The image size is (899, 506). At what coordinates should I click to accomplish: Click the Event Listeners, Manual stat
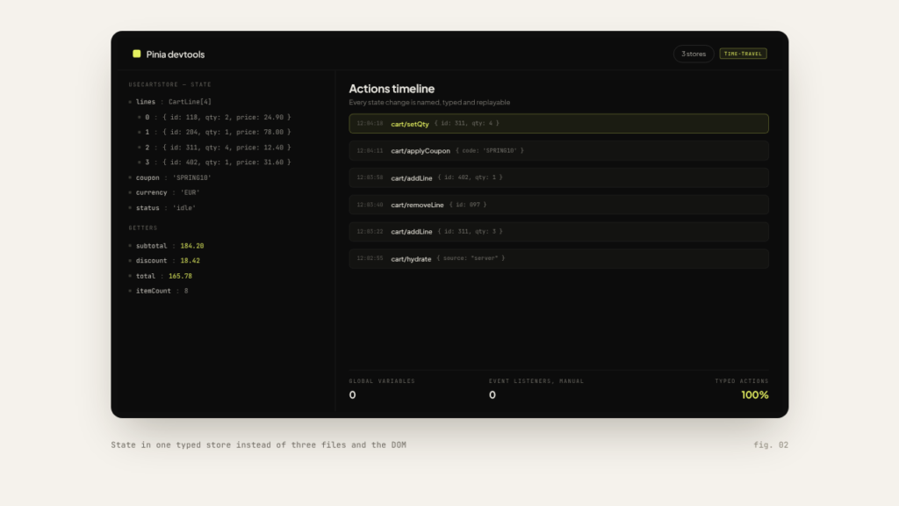[x=536, y=388]
